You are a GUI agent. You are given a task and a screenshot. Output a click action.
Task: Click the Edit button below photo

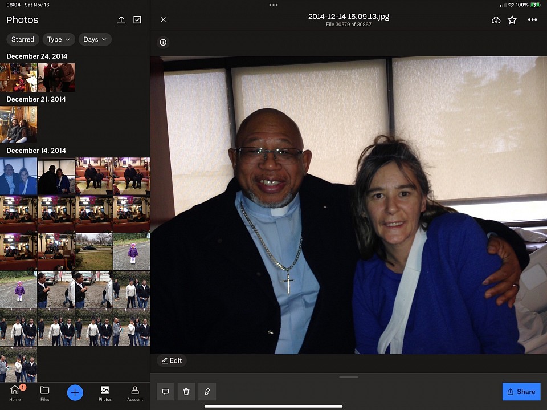tap(172, 360)
